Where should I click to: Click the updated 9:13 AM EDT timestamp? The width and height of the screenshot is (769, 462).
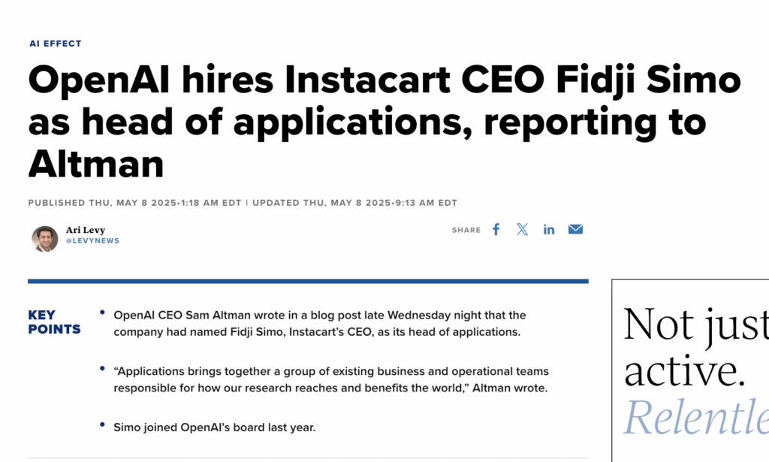[354, 203]
